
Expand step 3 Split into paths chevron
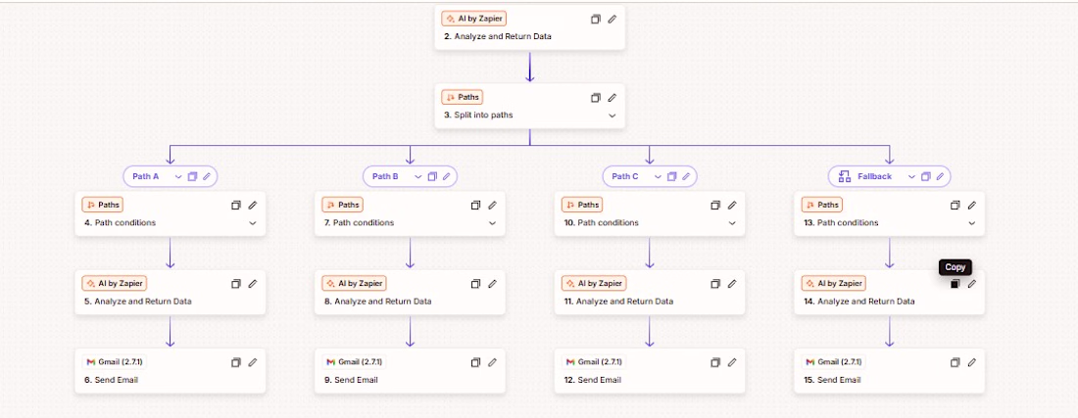[612, 116]
